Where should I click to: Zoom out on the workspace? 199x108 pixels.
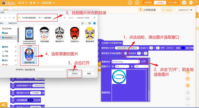188,99
